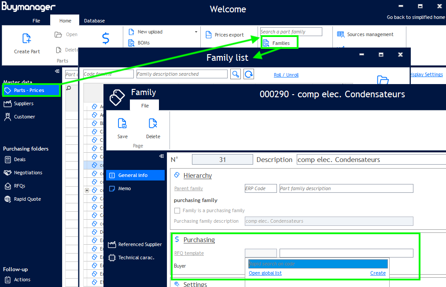This screenshot has height=287, width=446.
Task: Open the File menu tab
Action: coord(36,21)
